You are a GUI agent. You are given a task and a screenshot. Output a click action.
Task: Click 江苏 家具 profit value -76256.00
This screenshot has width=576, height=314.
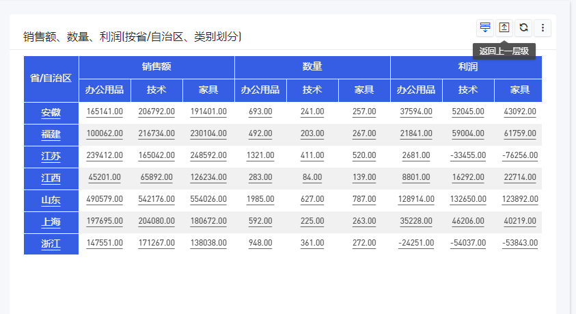tap(520, 155)
